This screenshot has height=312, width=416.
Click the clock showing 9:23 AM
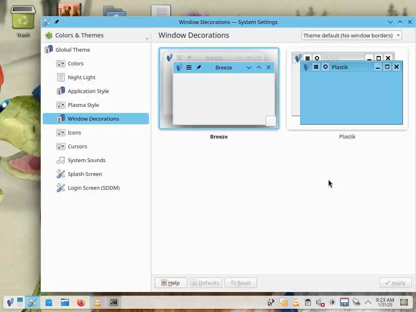point(385,302)
